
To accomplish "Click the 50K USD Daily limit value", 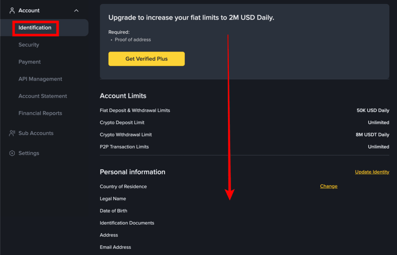I will point(373,110).
